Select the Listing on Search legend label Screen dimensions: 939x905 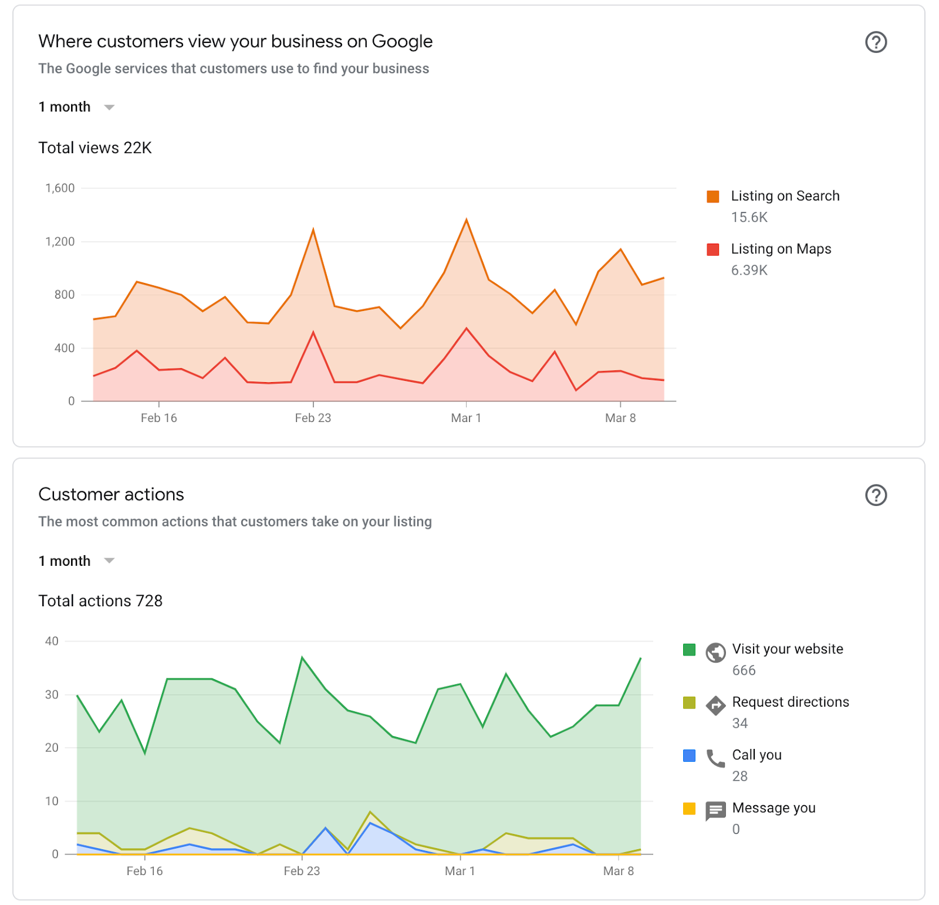(x=785, y=196)
